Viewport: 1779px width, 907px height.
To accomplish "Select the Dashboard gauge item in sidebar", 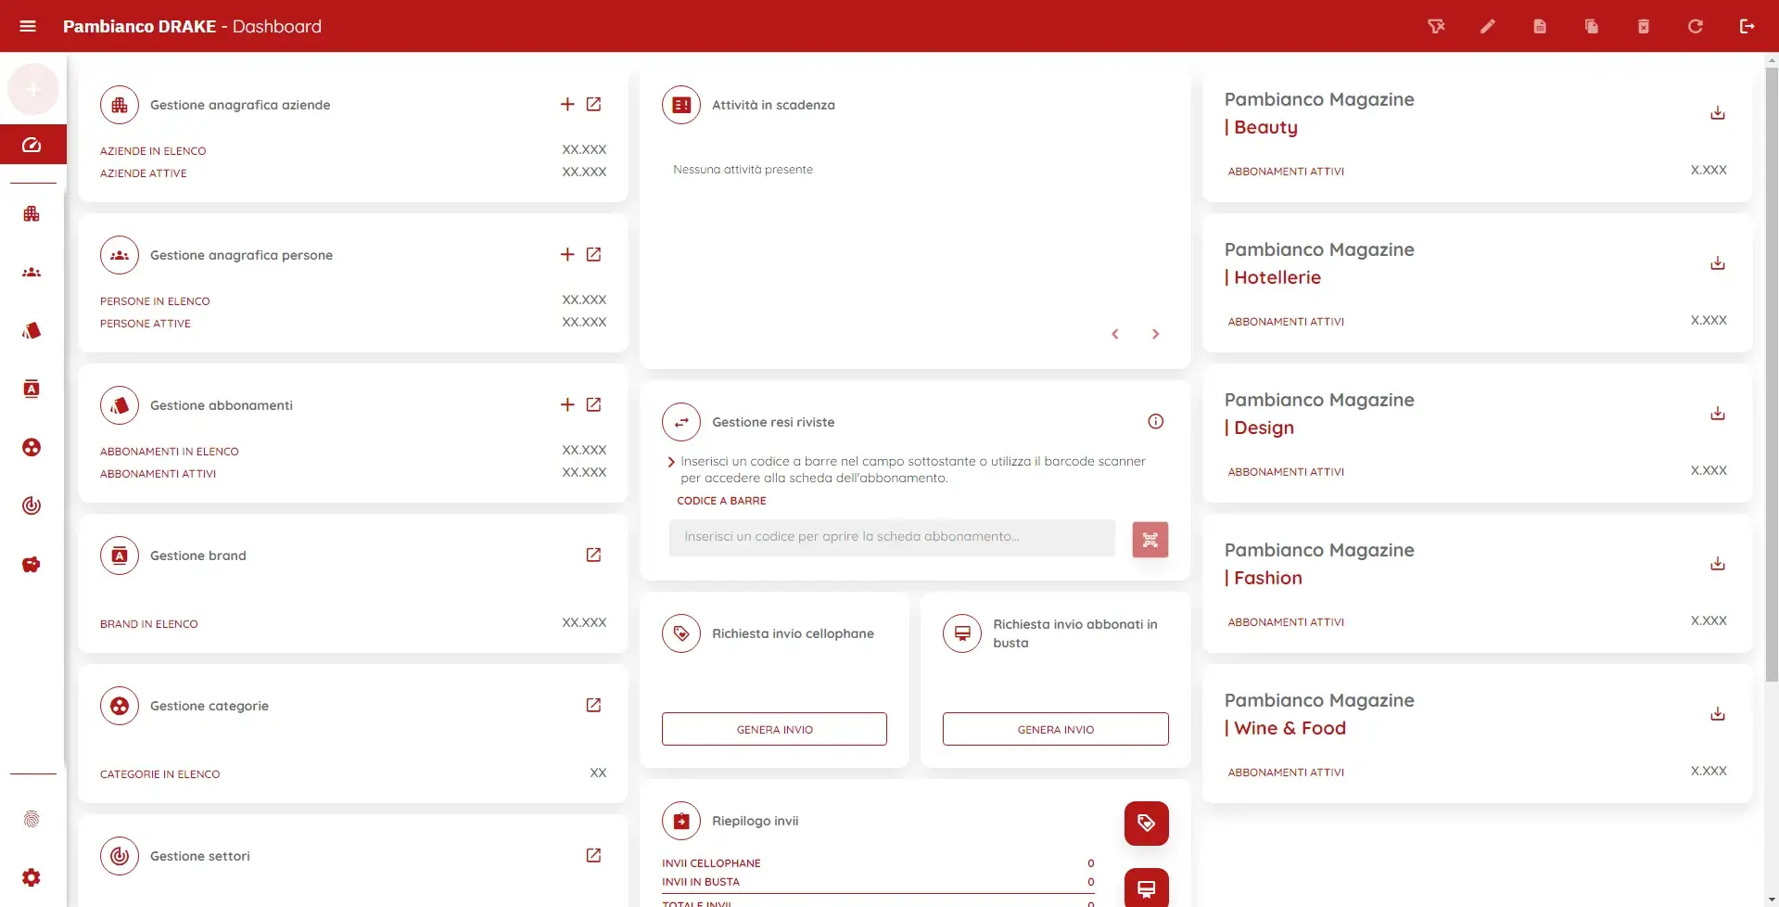I will click(32, 145).
